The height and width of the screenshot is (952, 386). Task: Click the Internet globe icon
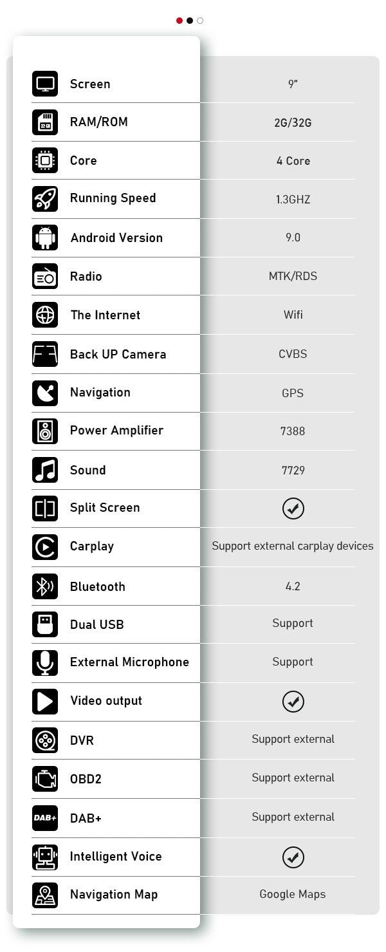pos(45,315)
